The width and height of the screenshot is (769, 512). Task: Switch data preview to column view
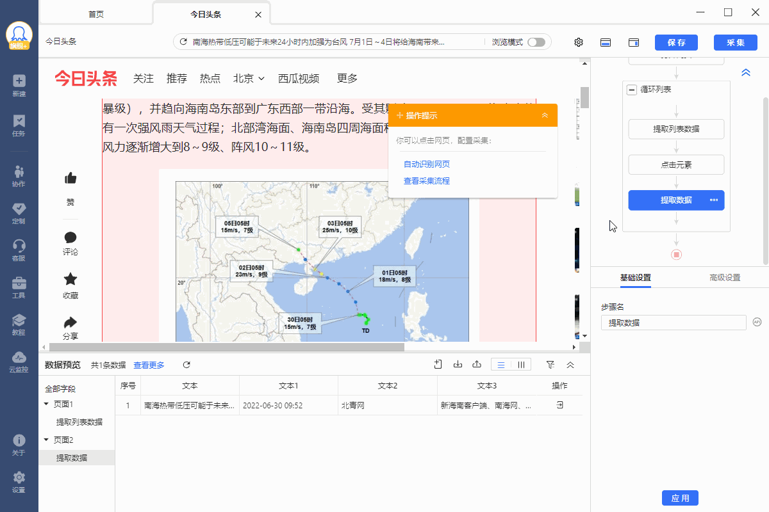tap(521, 364)
